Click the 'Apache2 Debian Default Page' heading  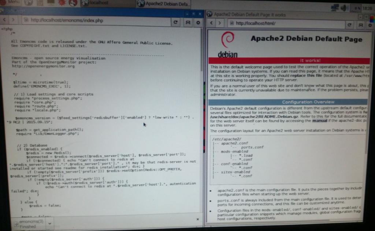pos(307,39)
